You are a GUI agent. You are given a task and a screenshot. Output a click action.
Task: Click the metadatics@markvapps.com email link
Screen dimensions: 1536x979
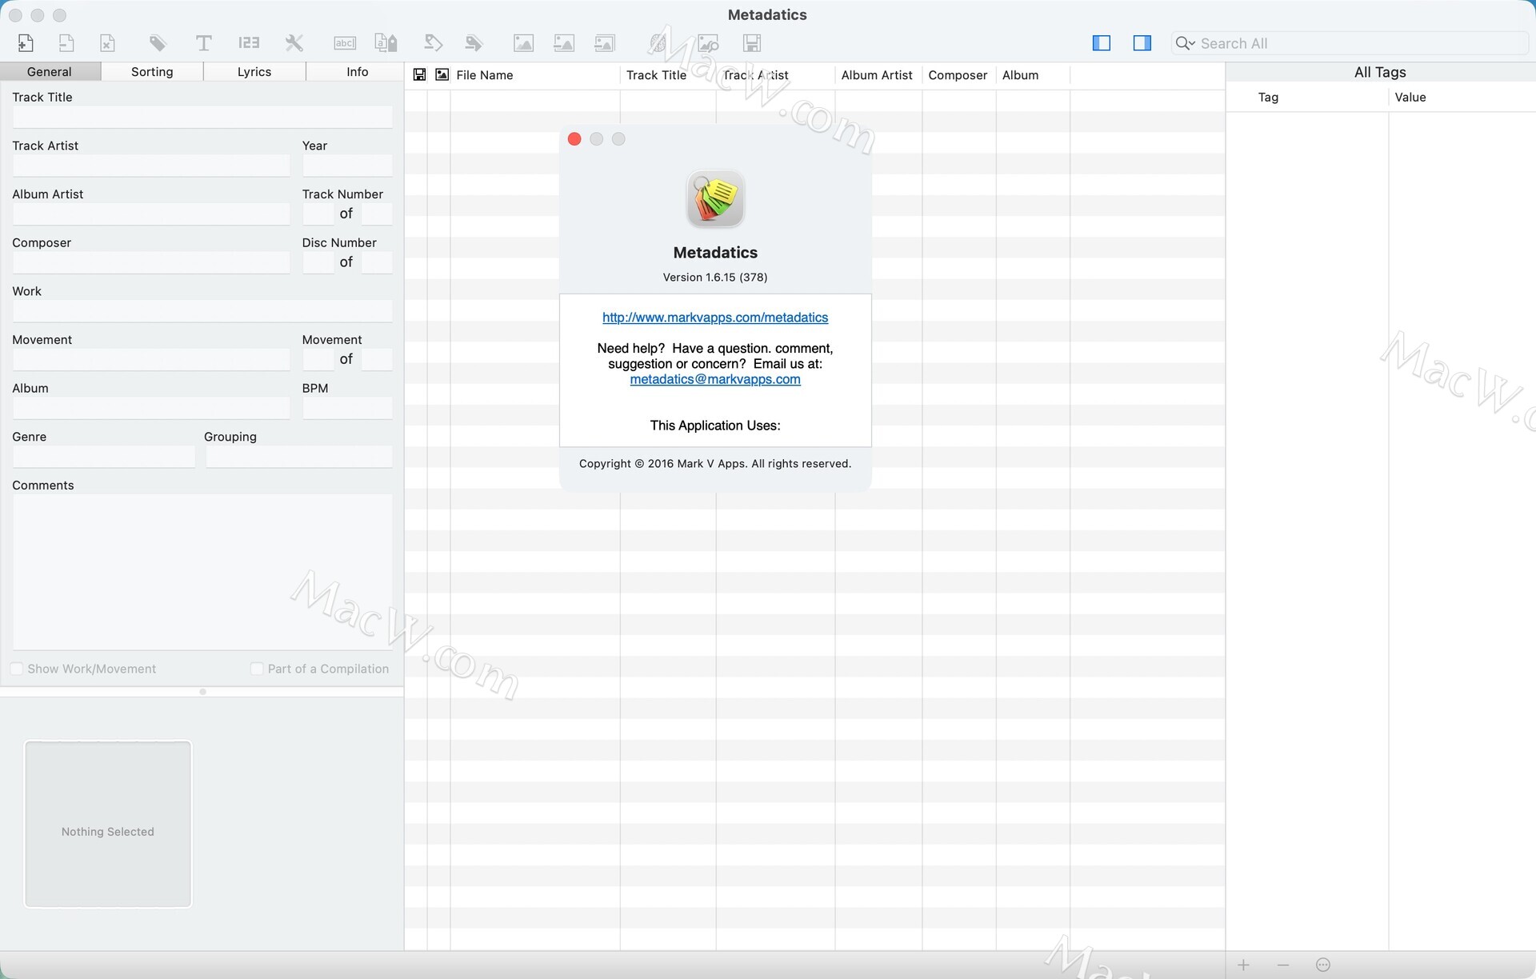pos(714,379)
